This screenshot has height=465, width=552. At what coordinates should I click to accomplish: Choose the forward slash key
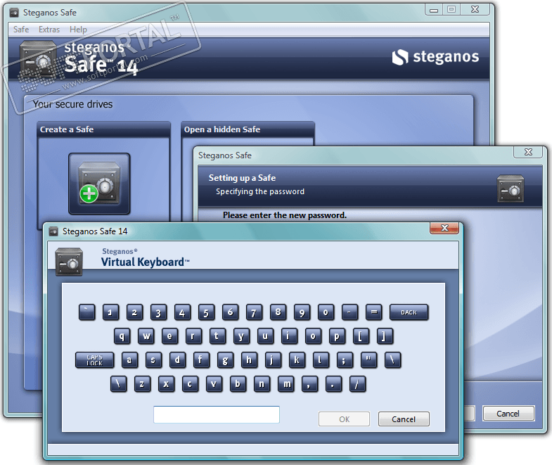pos(358,384)
